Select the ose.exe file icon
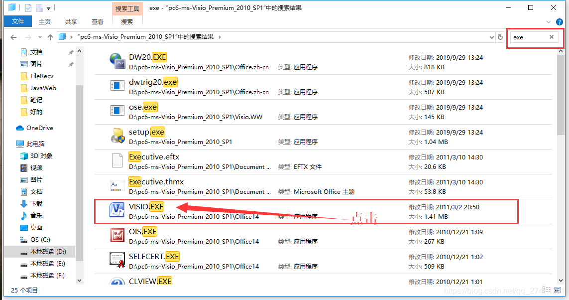Viewport: 569px width, 300px height. (x=117, y=111)
